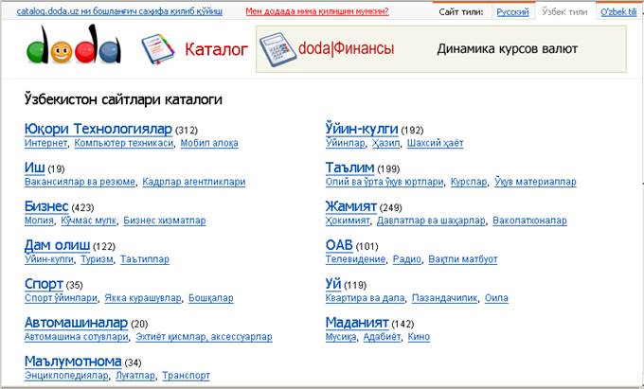Click the doda logo

(74, 45)
